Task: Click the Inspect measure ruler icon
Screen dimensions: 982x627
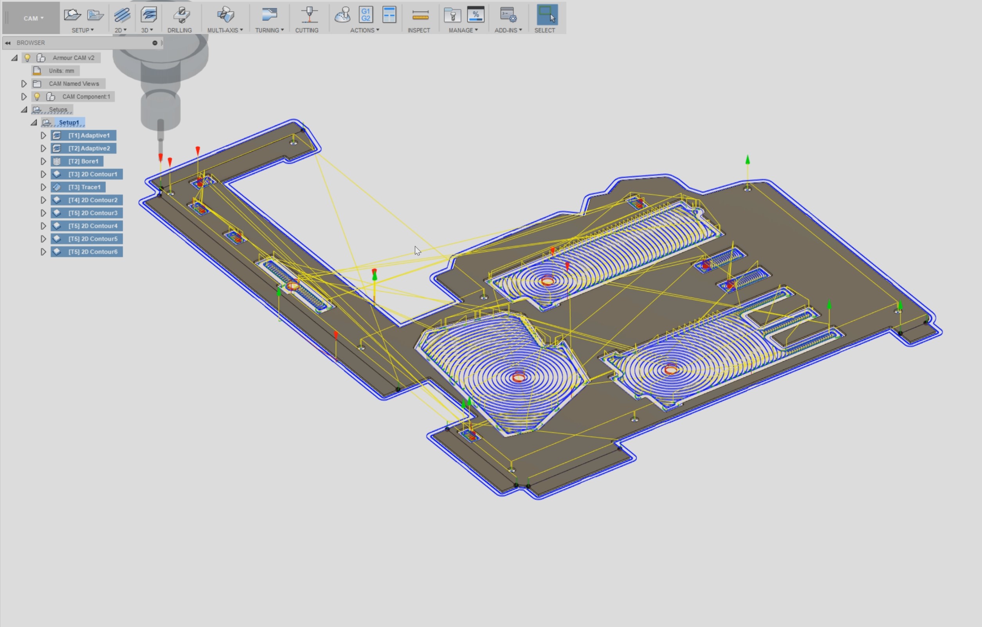Action: (420, 16)
